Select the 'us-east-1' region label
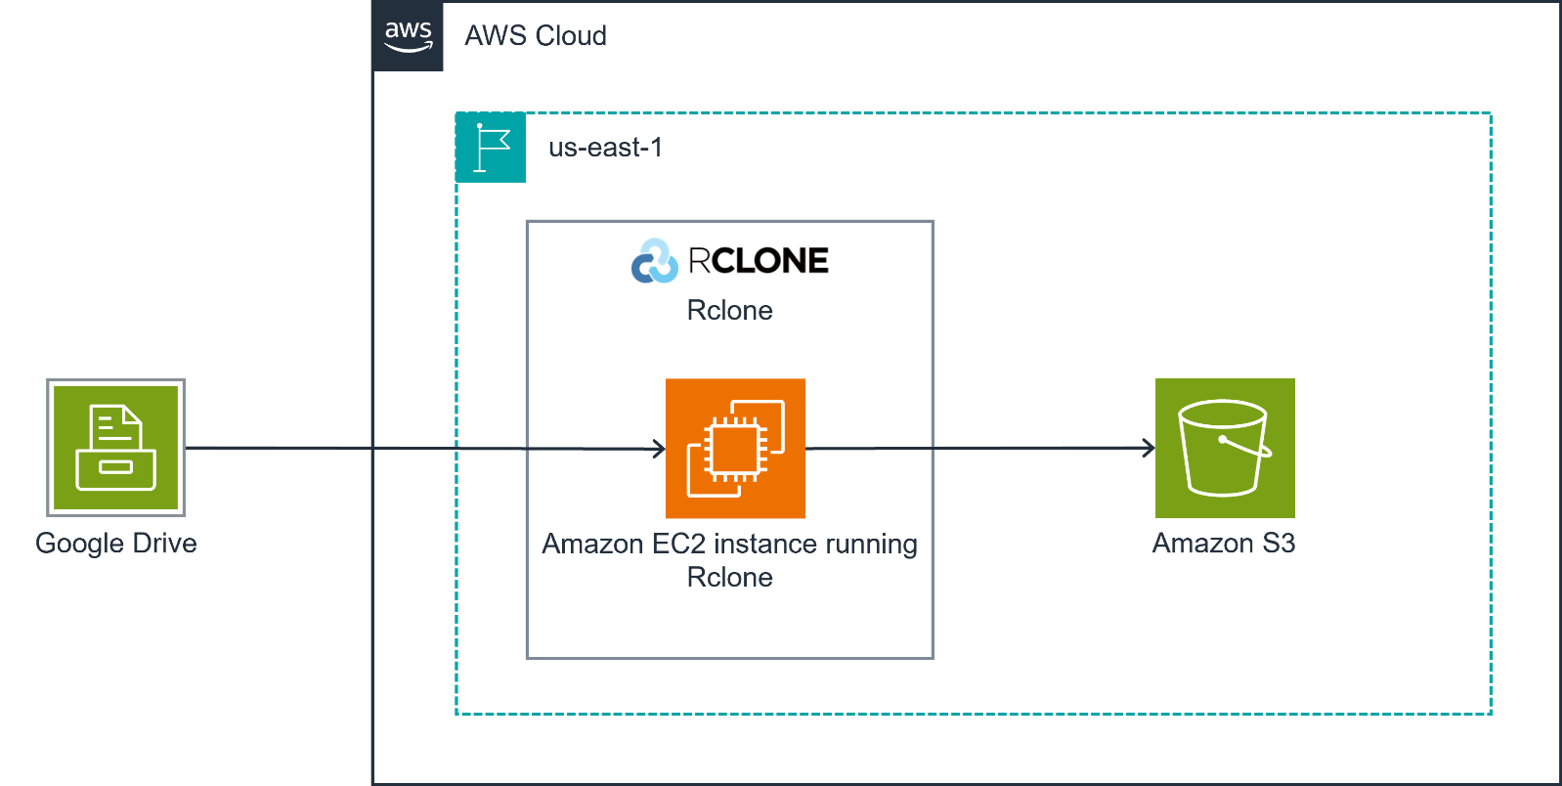The image size is (1562, 786). (x=605, y=148)
